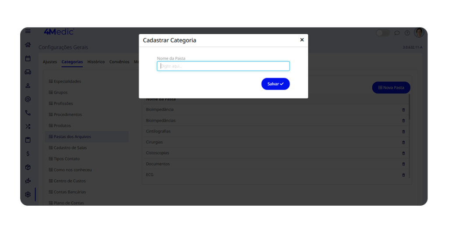Delete the Cintilografias folder via trash icon

click(x=403, y=132)
